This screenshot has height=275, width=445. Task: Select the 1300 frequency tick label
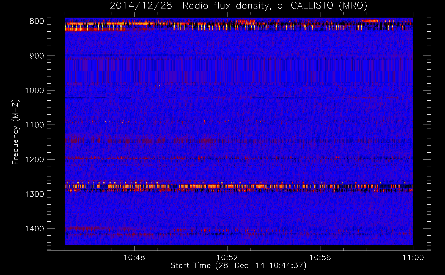coord(34,194)
